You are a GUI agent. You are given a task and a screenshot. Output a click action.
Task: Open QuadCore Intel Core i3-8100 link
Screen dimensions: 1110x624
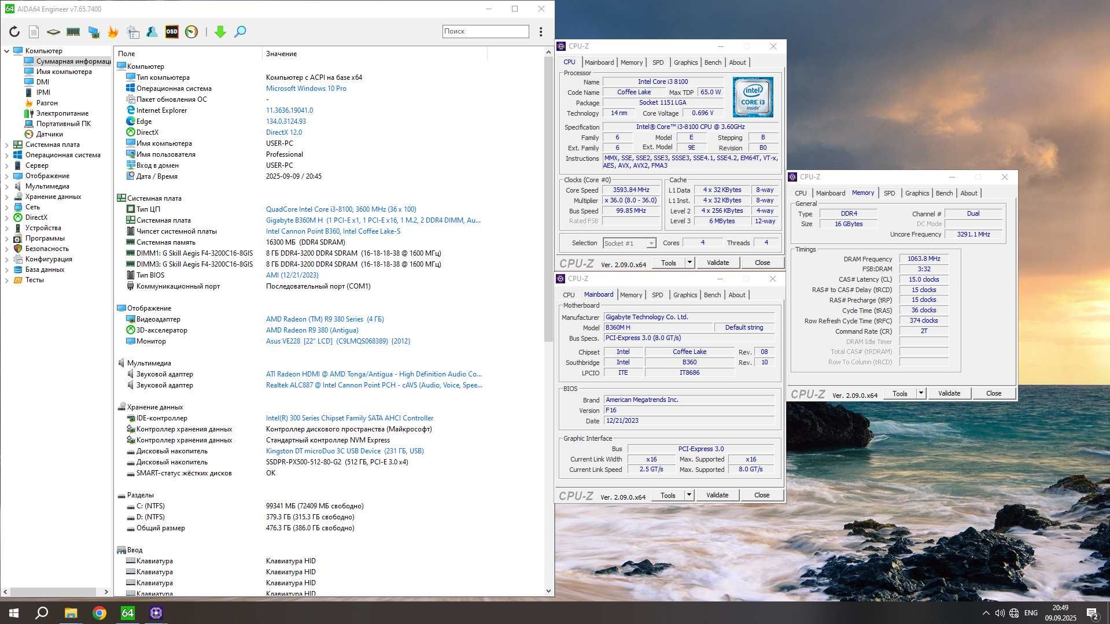(341, 209)
